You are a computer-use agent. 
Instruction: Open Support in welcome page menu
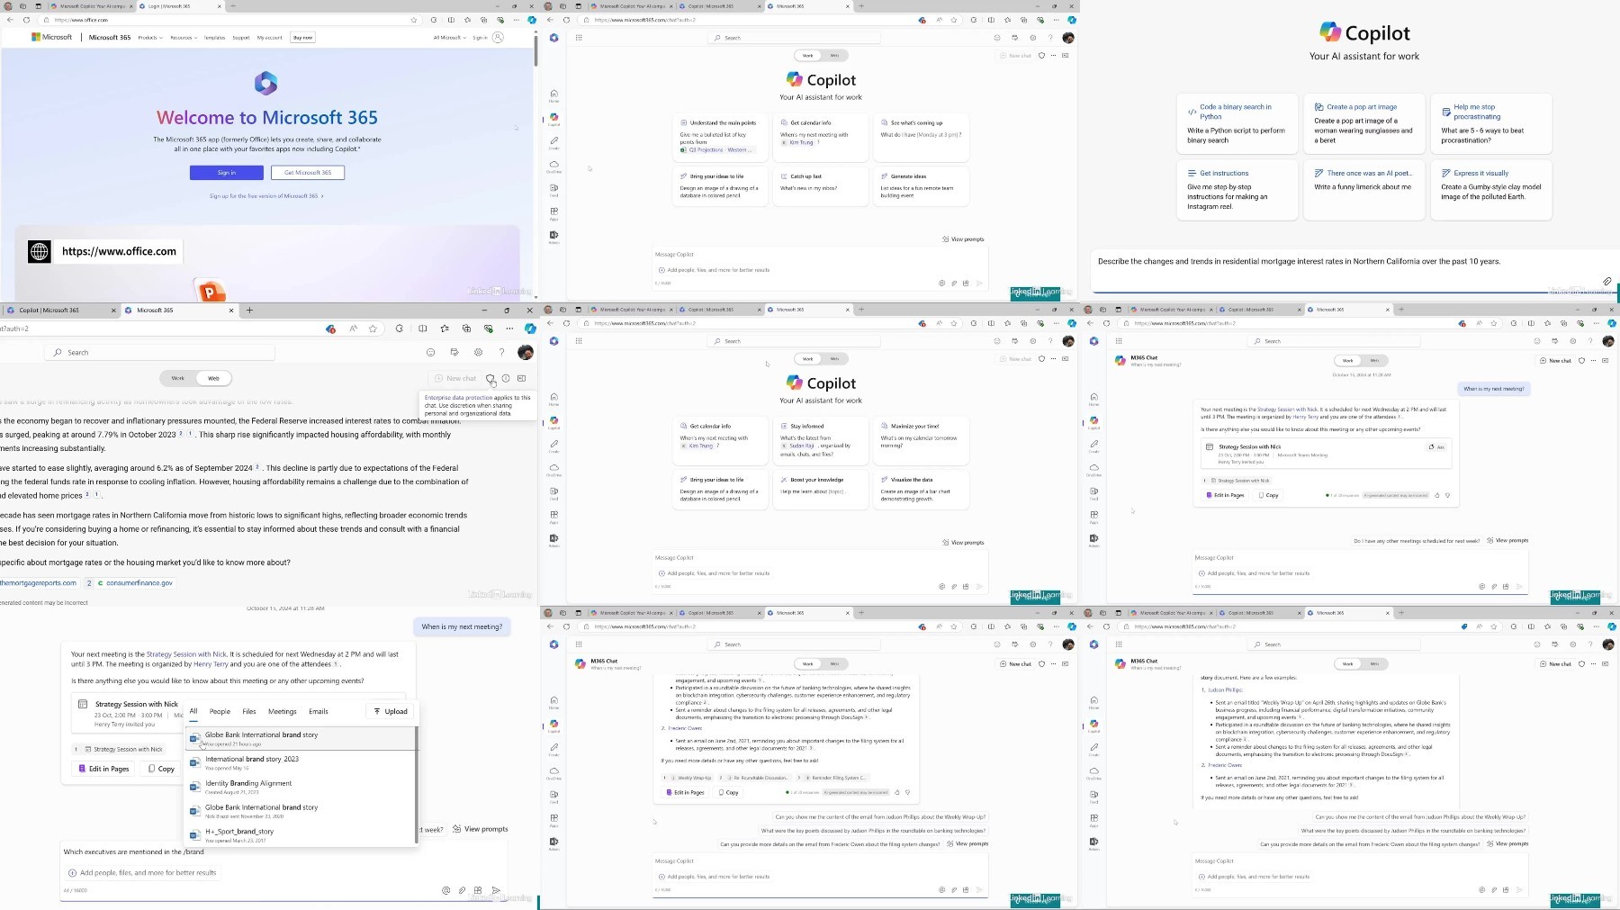coord(241,38)
